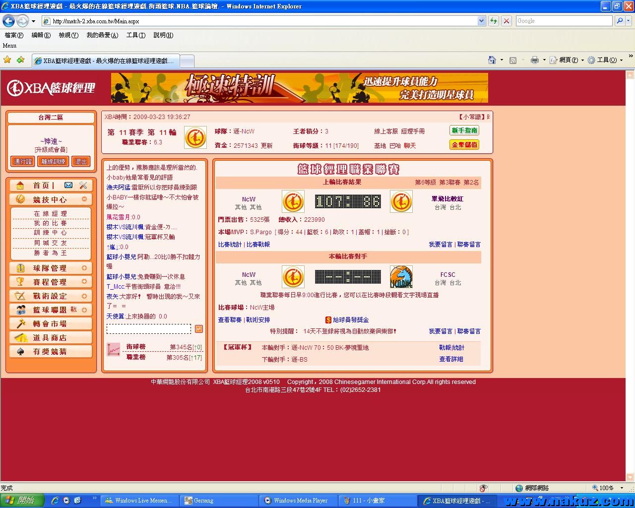Expand the 賽程管理 menu section
The height and width of the screenshot is (508, 635).
pyautogui.click(x=84, y=282)
